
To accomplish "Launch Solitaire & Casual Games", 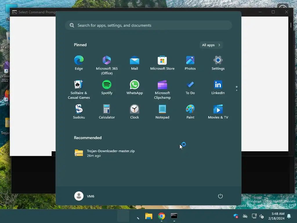I will point(79,89).
